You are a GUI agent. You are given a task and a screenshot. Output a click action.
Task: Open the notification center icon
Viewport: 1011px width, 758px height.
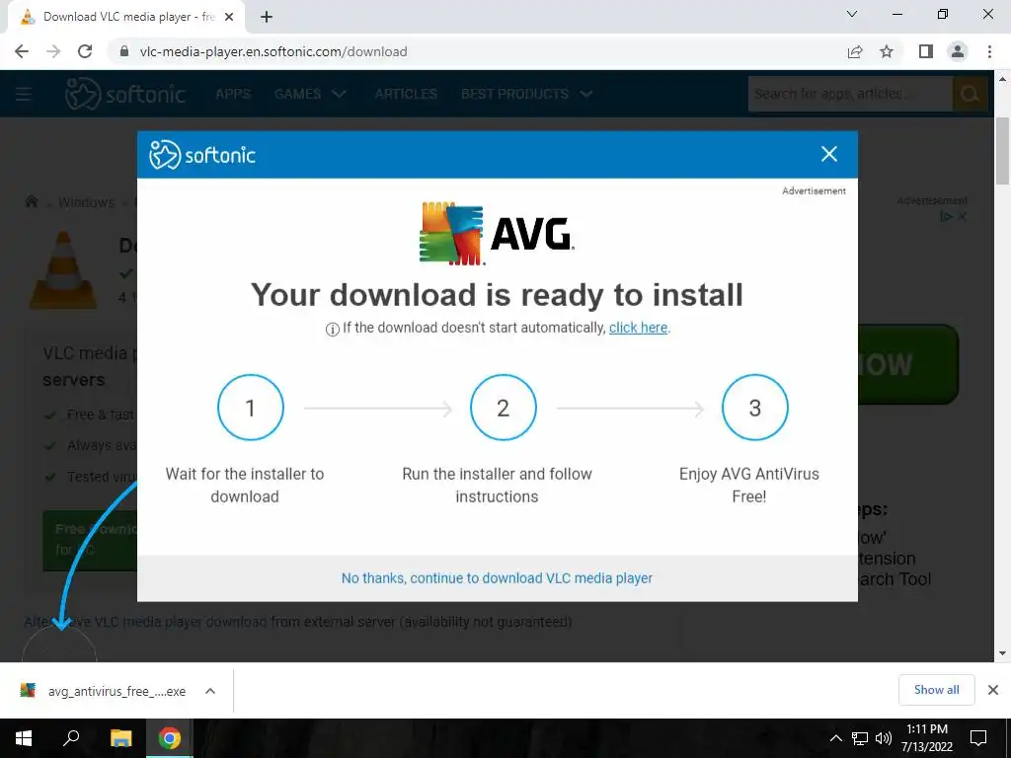978,738
